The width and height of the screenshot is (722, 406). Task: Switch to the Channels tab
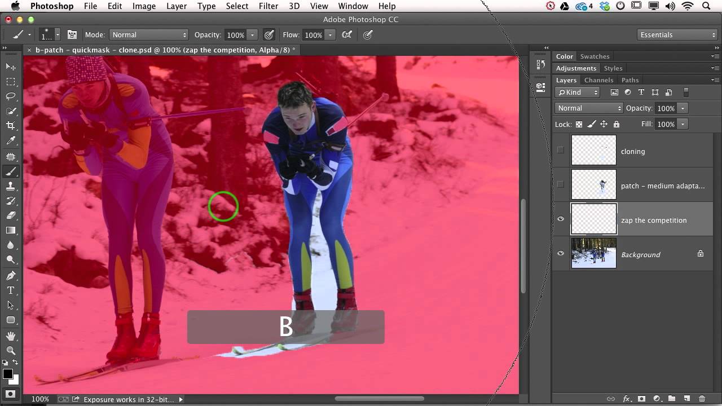[x=598, y=80]
